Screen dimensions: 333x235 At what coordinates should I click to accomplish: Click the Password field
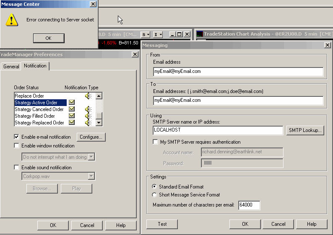tap(242, 163)
